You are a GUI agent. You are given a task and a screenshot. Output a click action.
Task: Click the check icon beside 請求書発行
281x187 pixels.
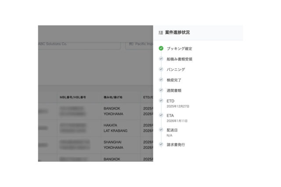click(x=161, y=144)
